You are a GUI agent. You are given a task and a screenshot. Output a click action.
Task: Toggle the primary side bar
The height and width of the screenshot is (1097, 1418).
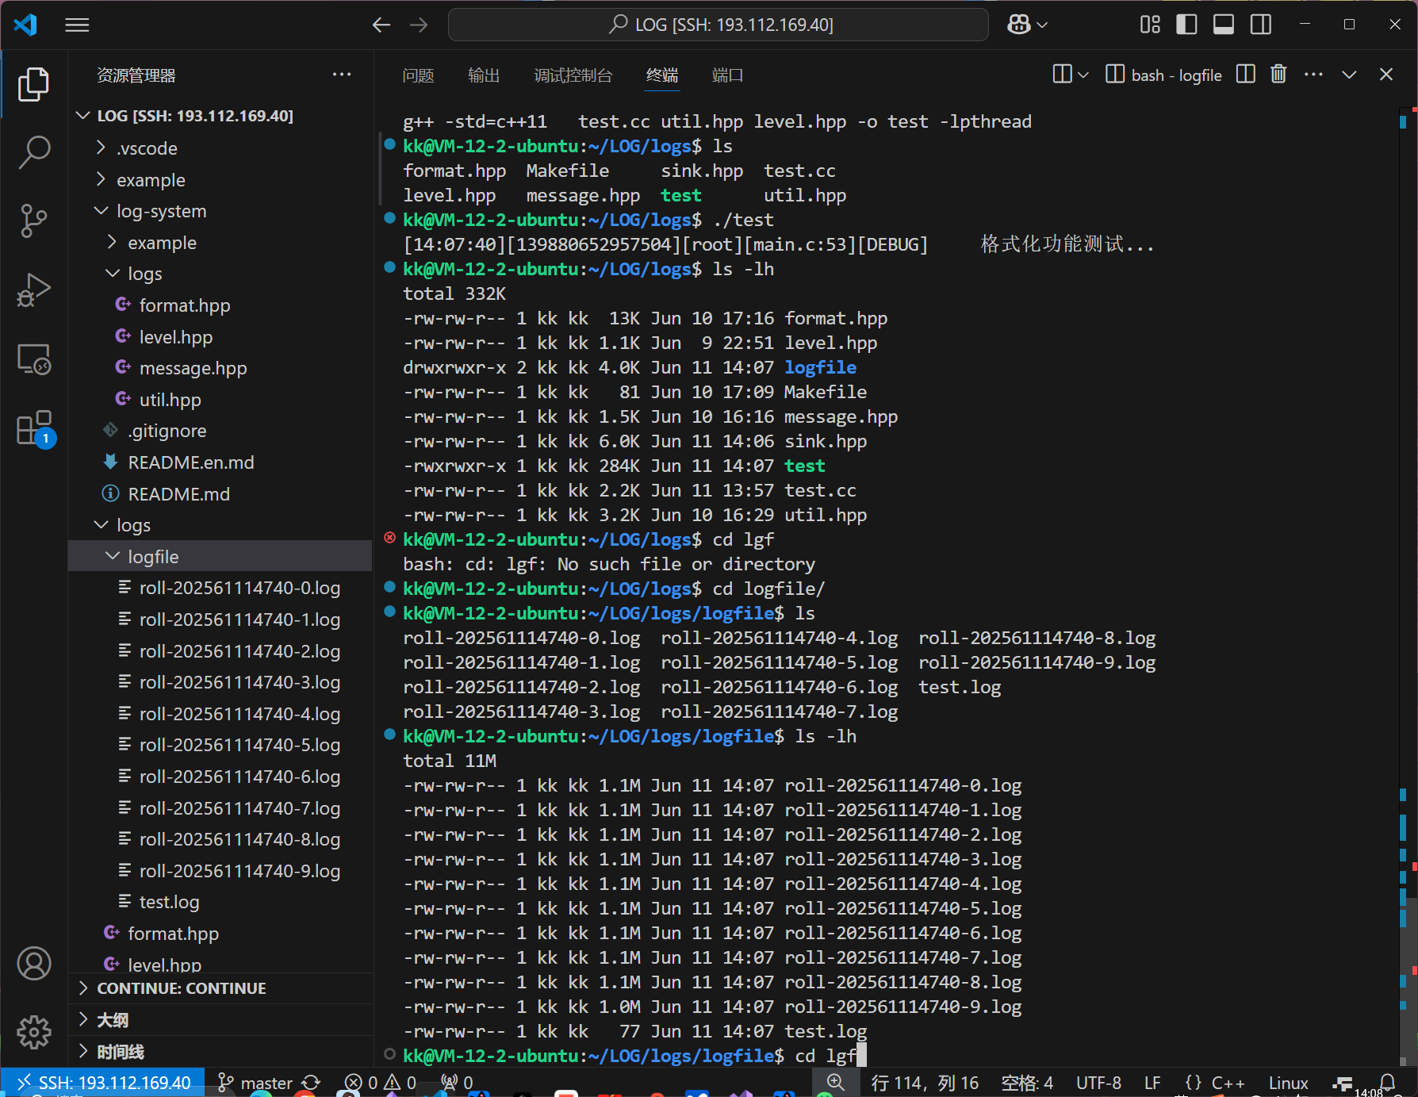coord(1186,25)
